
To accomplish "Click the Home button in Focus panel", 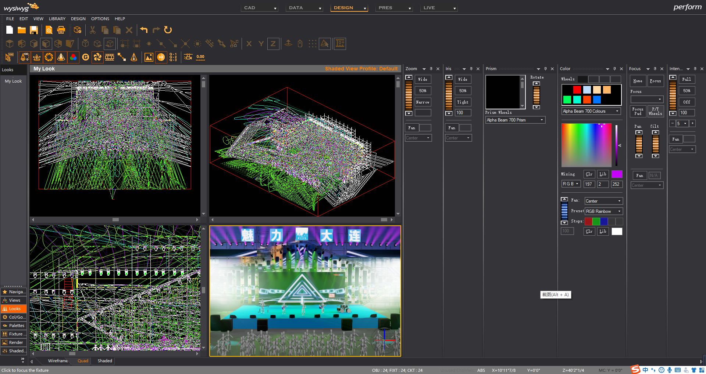I will (638, 81).
